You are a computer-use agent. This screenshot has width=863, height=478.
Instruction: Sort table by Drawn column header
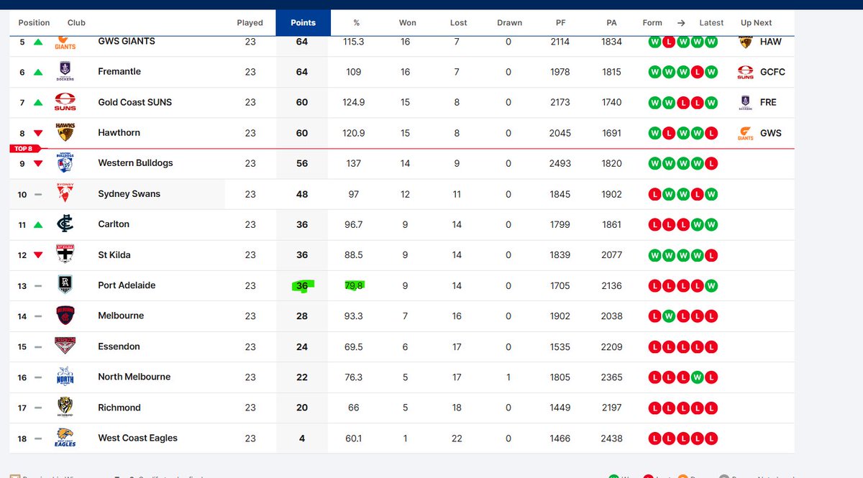(509, 22)
